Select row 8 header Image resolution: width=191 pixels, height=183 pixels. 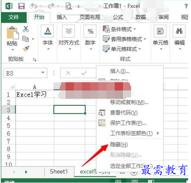9,149
